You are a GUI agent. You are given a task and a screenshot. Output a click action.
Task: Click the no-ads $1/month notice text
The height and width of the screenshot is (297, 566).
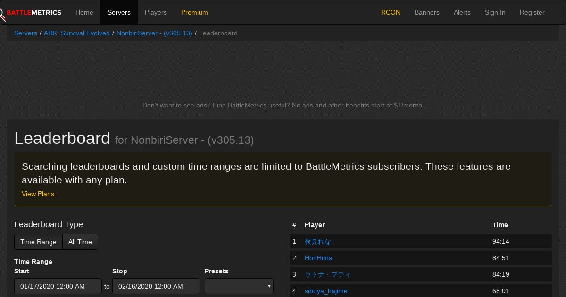click(x=283, y=105)
